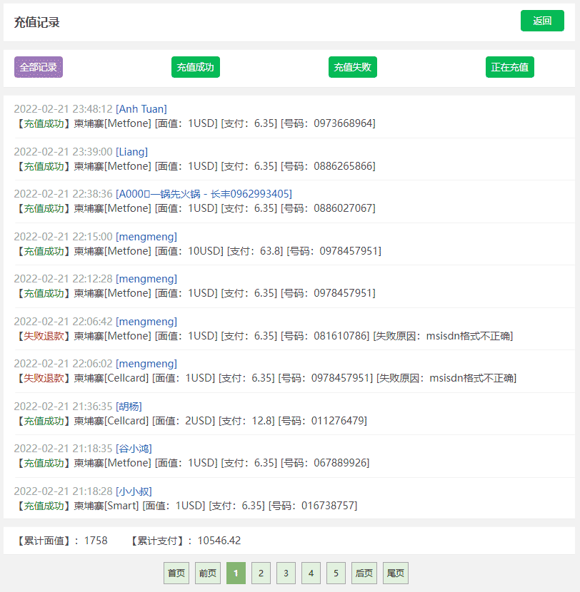Click [mengmeng] on the 22:15:00 record

pyautogui.click(x=146, y=237)
